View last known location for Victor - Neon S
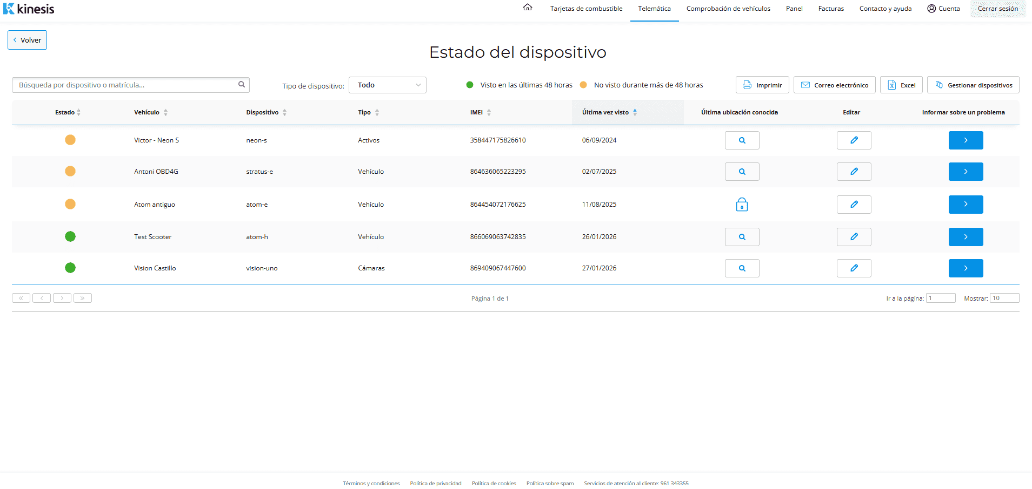The width and height of the screenshot is (1032, 489). (x=742, y=140)
